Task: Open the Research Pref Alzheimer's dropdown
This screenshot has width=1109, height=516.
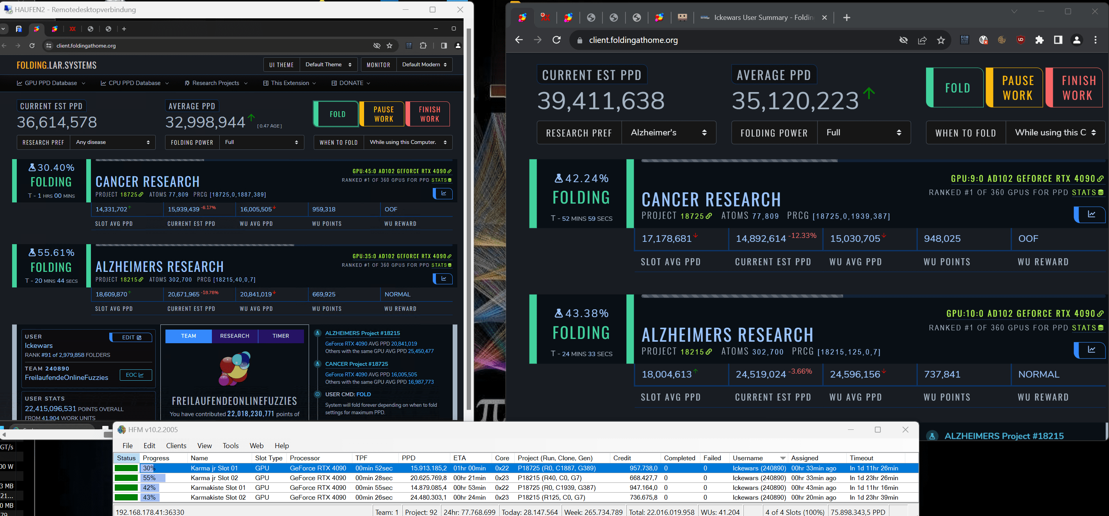Action: point(668,133)
